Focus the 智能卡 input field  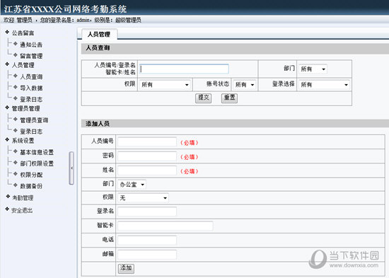[x=166, y=226]
